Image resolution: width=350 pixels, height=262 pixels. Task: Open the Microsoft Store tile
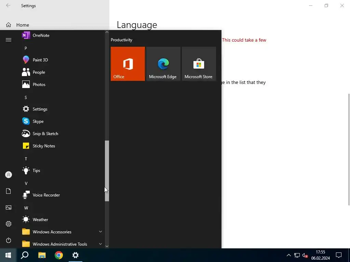(x=199, y=64)
